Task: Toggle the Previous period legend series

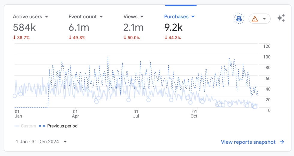Action: 58,126
